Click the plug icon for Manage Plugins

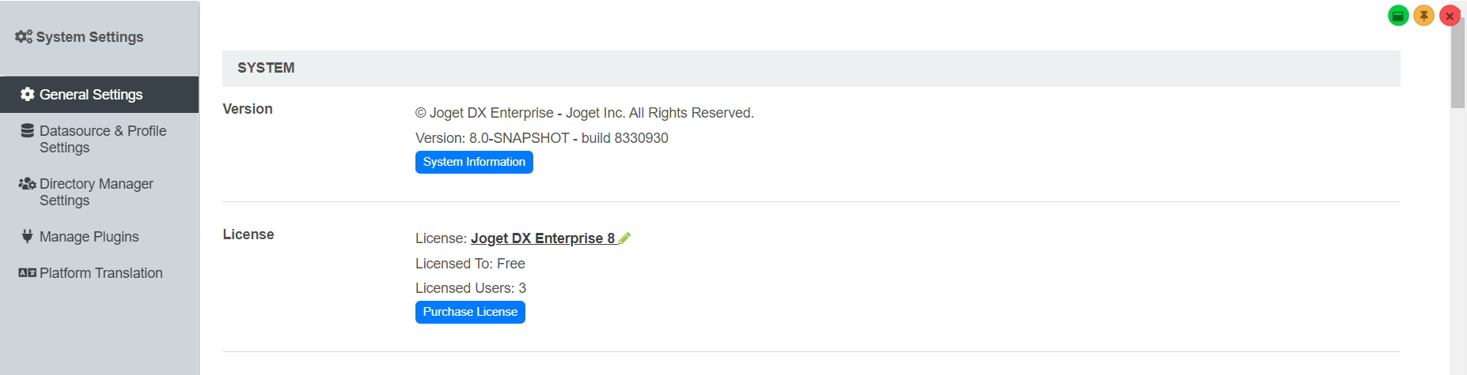(x=27, y=236)
